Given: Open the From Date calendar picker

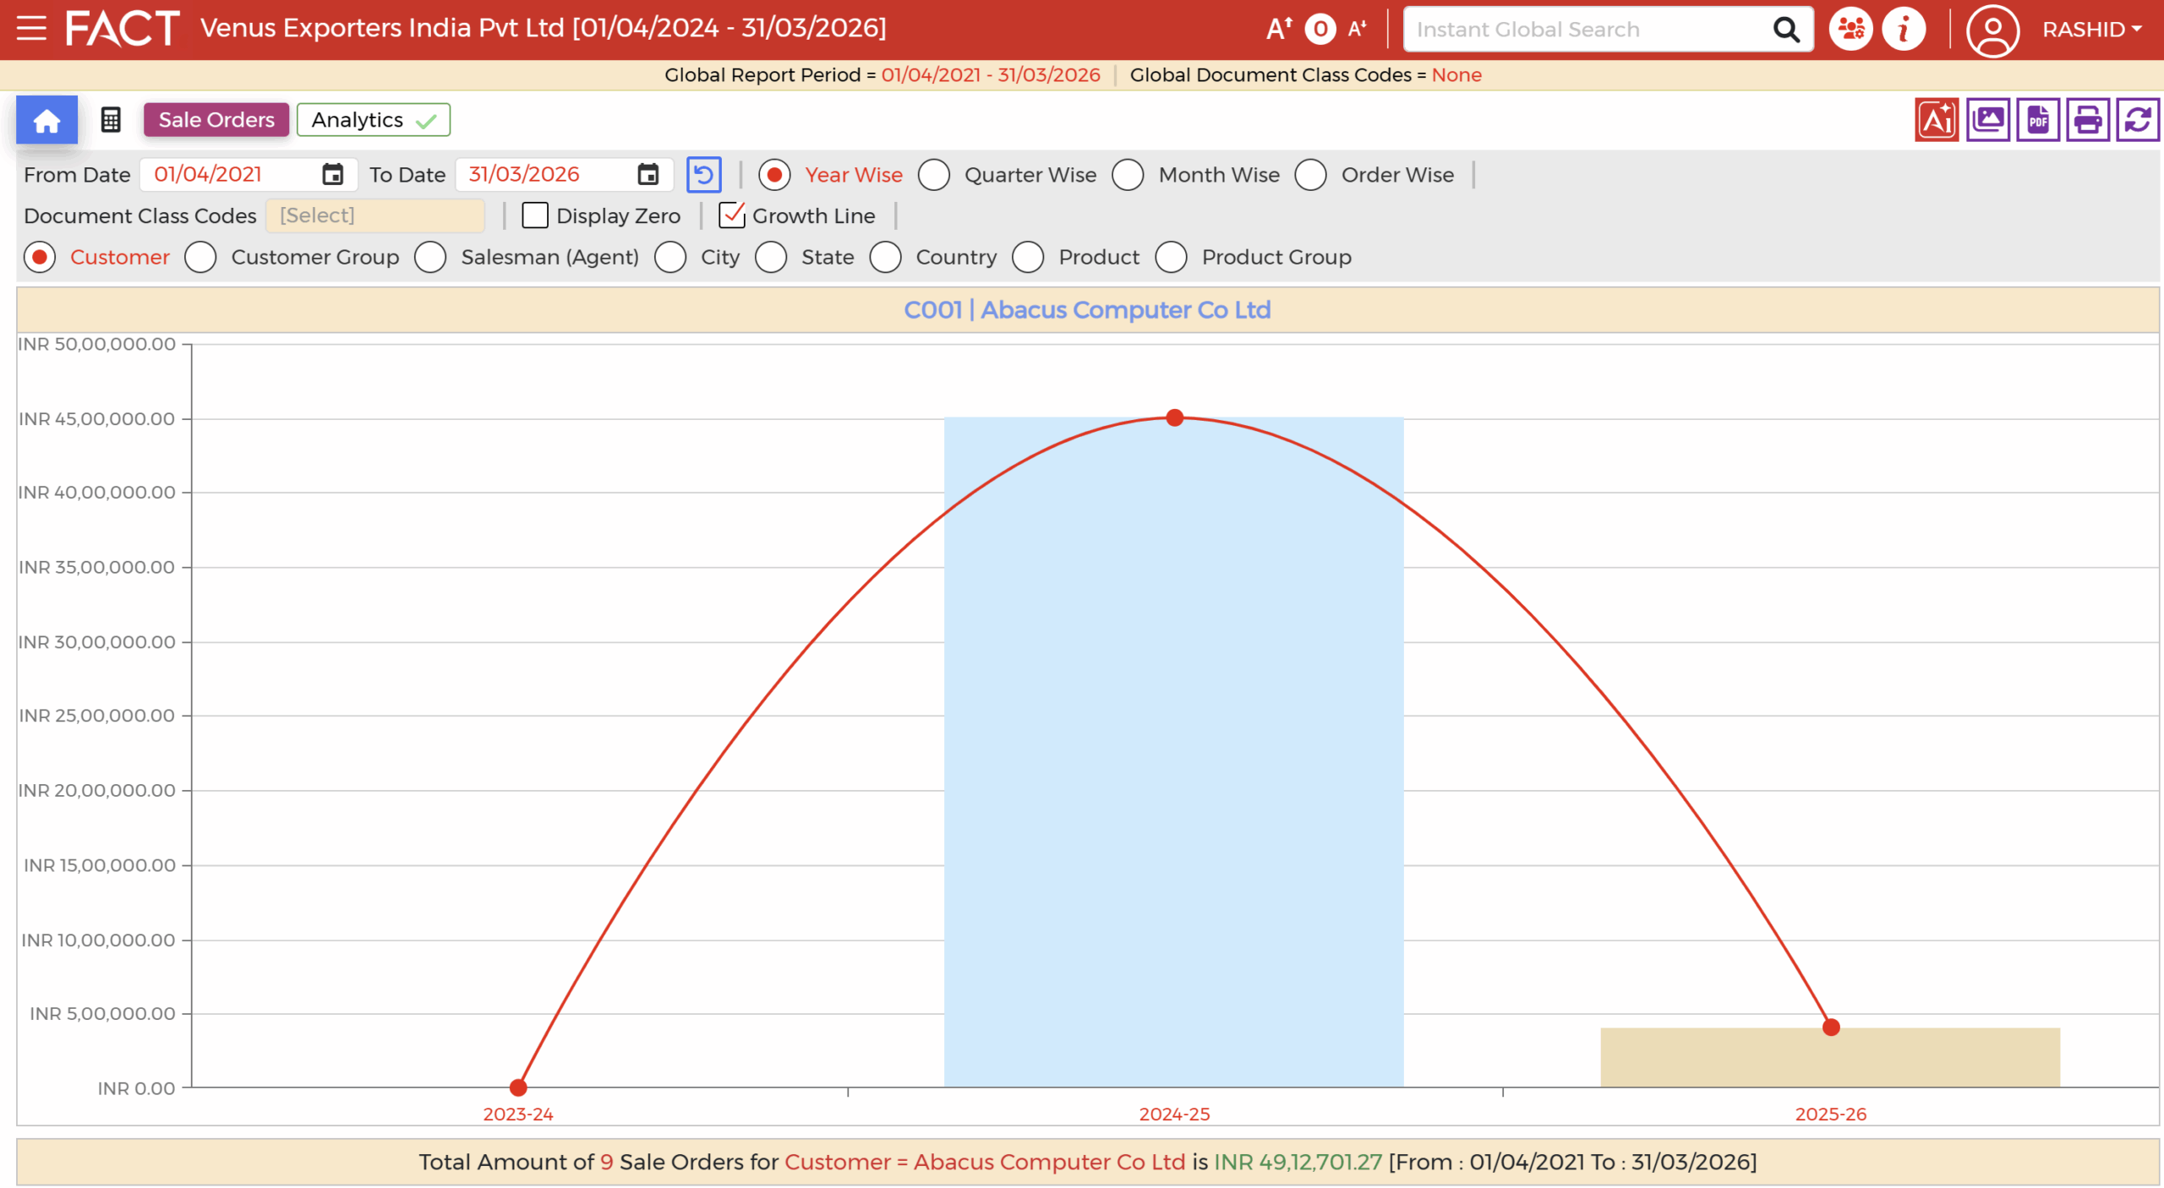Looking at the screenshot, I should 333,175.
